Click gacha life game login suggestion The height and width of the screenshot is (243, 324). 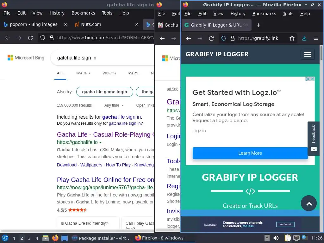(x=104, y=92)
